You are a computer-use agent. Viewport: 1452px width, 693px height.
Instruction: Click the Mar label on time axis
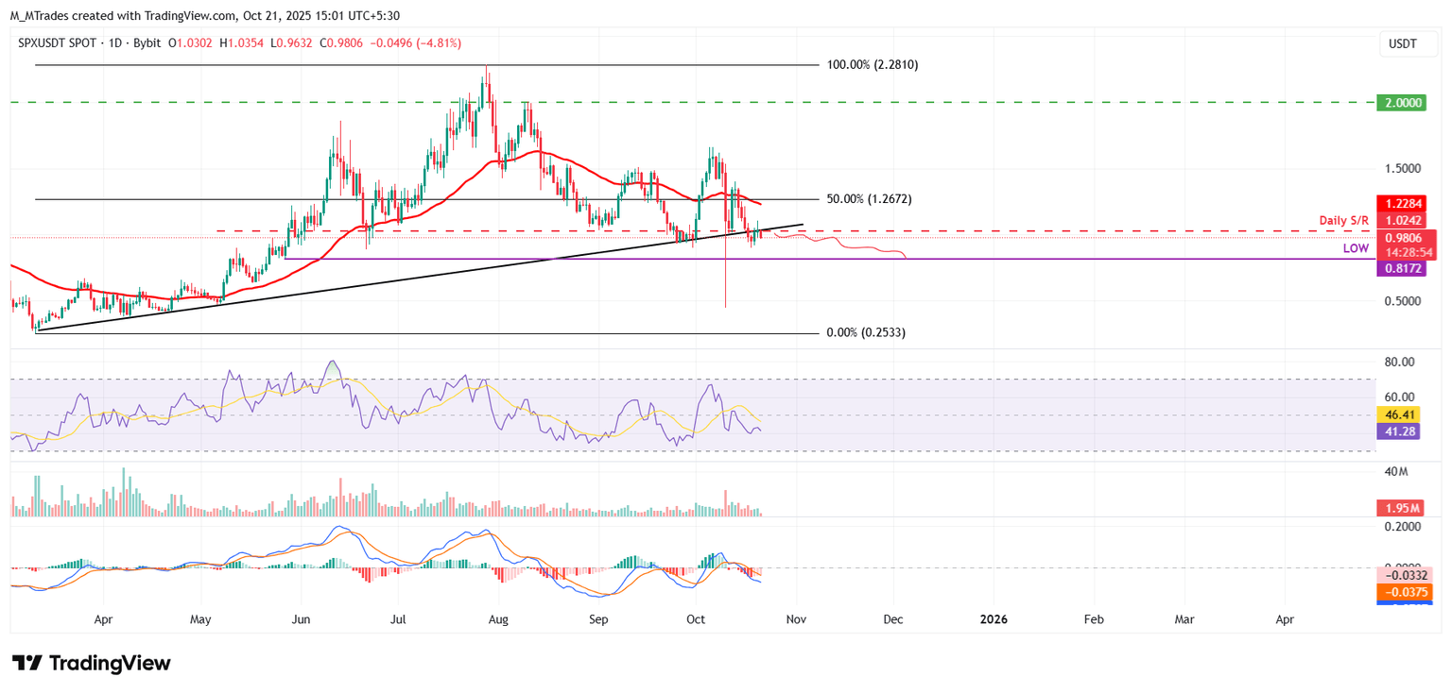[x=1184, y=620]
